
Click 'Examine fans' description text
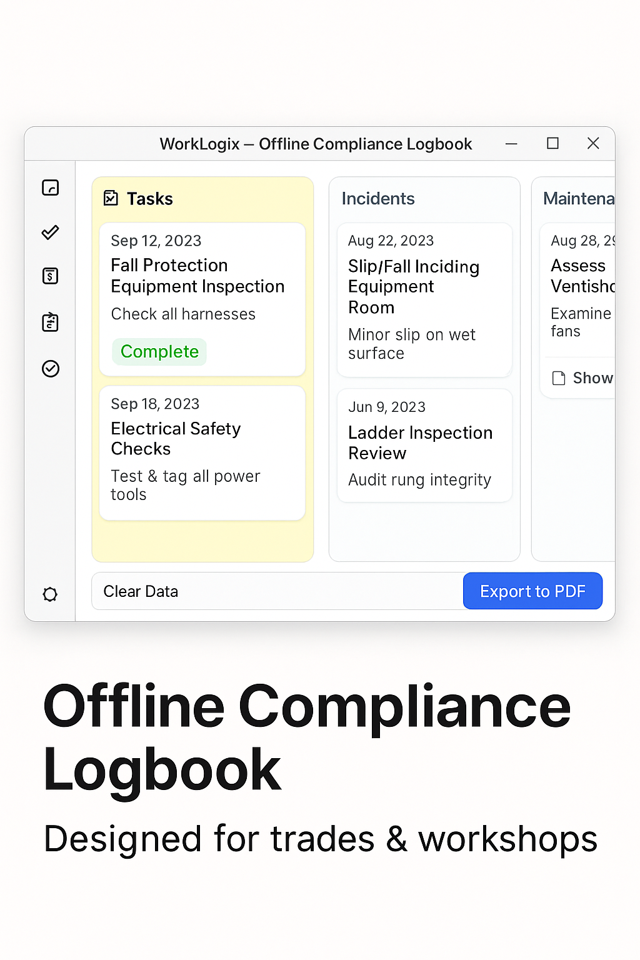pos(581,322)
